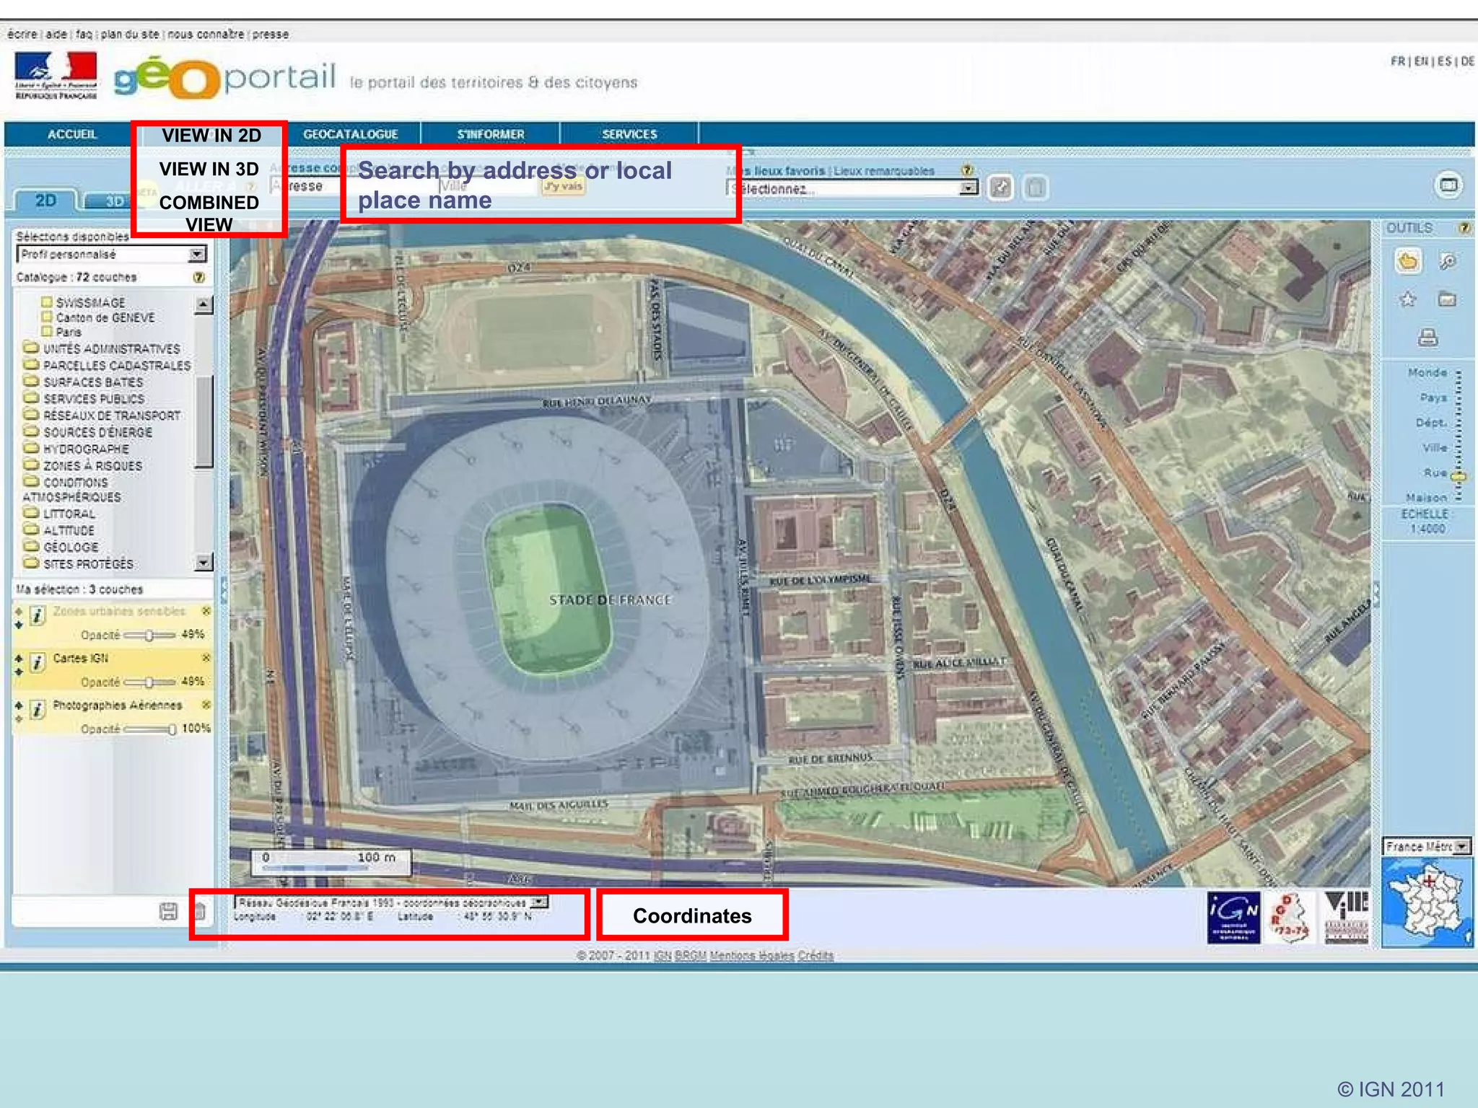This screenshot has width=1478, height=1108.
Task: Show info for Zones urbaines sensibles layer
Action: (37, 616)
